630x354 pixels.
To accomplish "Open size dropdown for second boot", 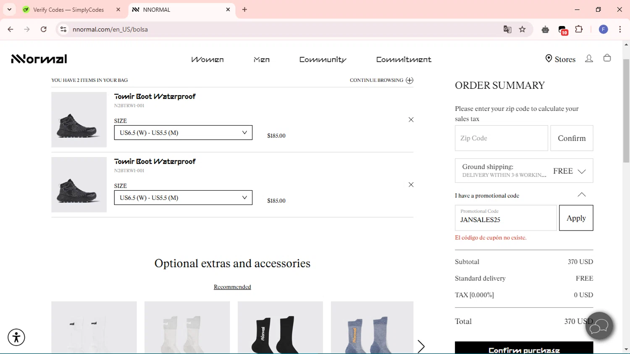I will pos(183,198).
